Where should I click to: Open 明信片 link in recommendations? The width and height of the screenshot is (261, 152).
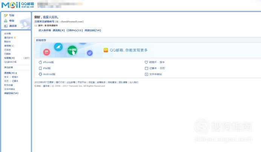(x=153, y=62)
